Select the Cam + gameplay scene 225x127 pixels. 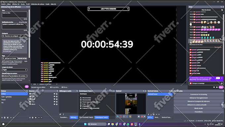pos(14,97)
